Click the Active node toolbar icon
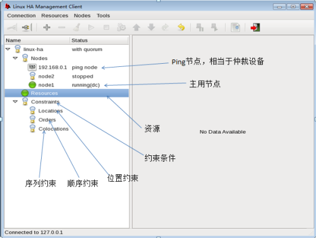This screenshot has width=316, height=238. 214,27
